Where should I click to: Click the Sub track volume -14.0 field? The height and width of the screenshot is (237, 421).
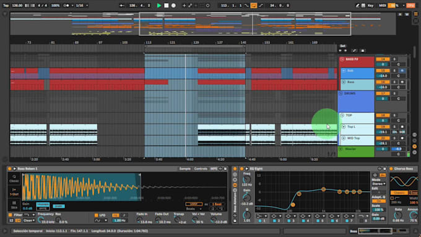pyautogui.click(x=383, y=76)
